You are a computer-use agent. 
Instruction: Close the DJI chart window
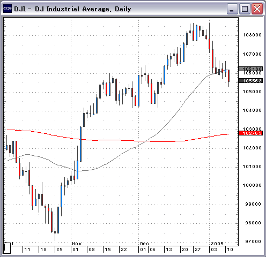tap(257, 9)
